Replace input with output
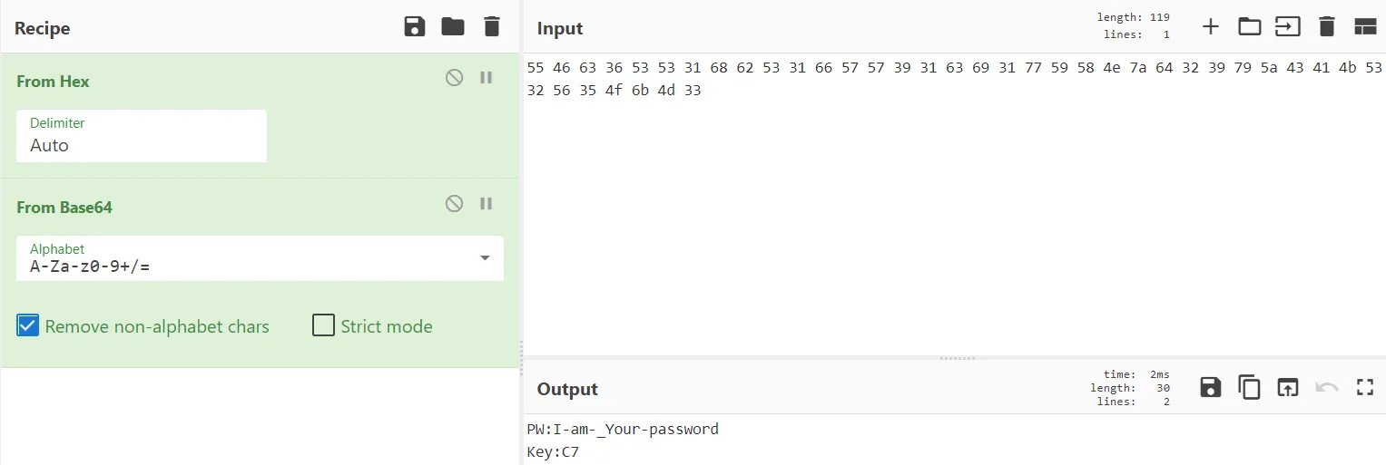The image size is (1386, 465). (1287, 388)
